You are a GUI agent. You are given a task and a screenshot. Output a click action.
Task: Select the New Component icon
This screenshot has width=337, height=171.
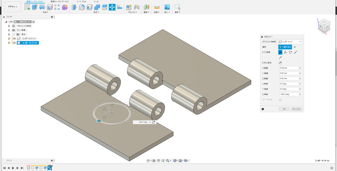pos(129,7)
